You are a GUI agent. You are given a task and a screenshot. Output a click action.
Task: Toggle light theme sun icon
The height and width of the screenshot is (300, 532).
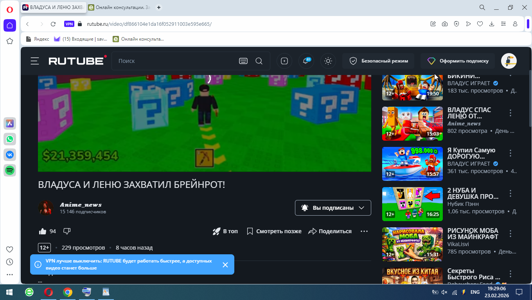point(328,61)
